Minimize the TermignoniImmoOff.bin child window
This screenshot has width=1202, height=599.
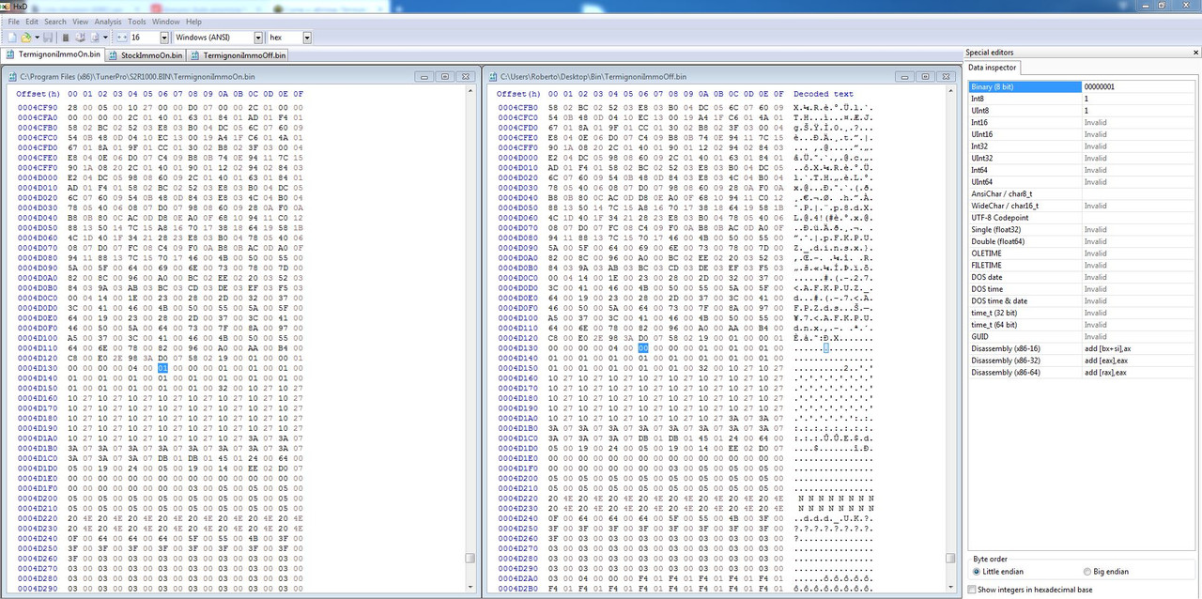click(903, 76)
